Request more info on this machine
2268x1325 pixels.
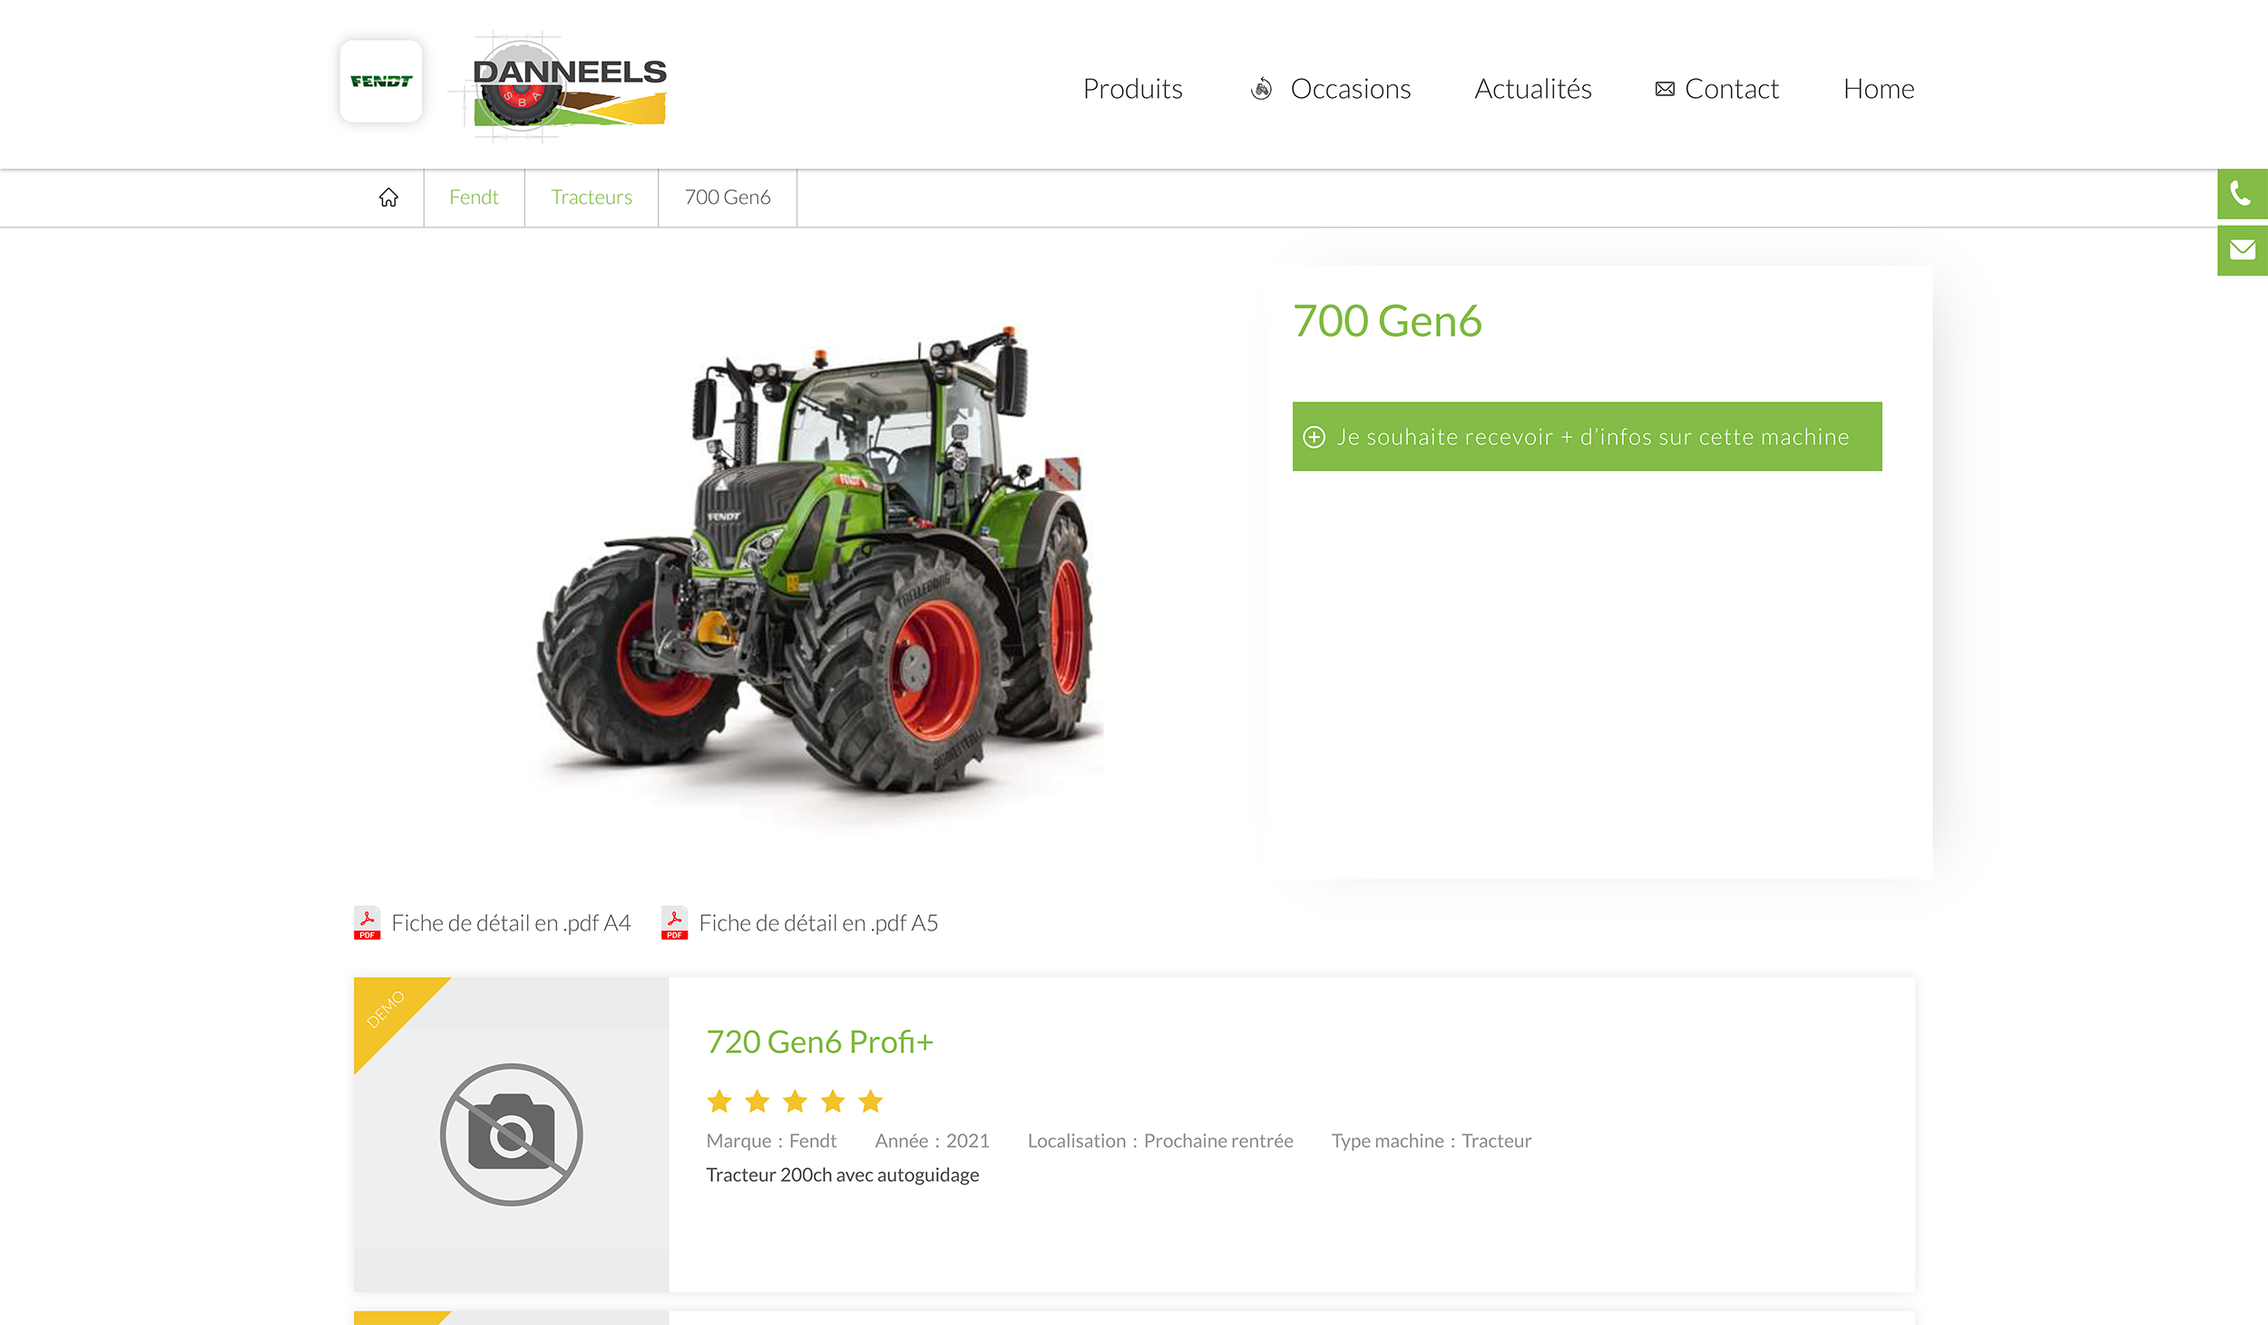(1587, 436)
